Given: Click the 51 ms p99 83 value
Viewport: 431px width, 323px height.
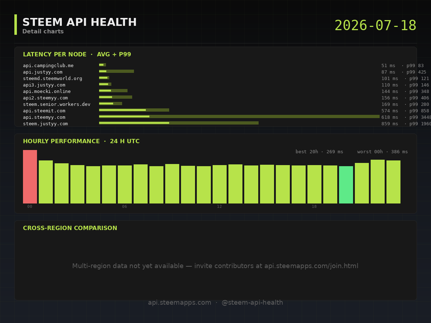Looking at the screenshot, I should [x=403, y=66].
